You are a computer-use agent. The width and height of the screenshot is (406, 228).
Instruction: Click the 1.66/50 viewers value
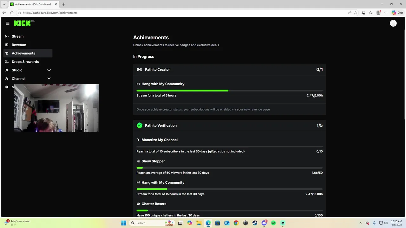[317, 173]
